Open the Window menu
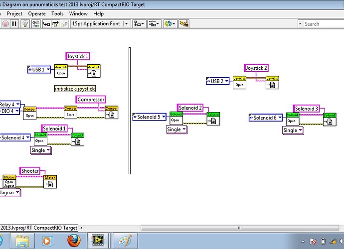 click(x=78, y=14)
